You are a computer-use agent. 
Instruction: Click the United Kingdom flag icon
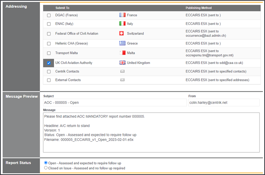[x=122, y=63]
